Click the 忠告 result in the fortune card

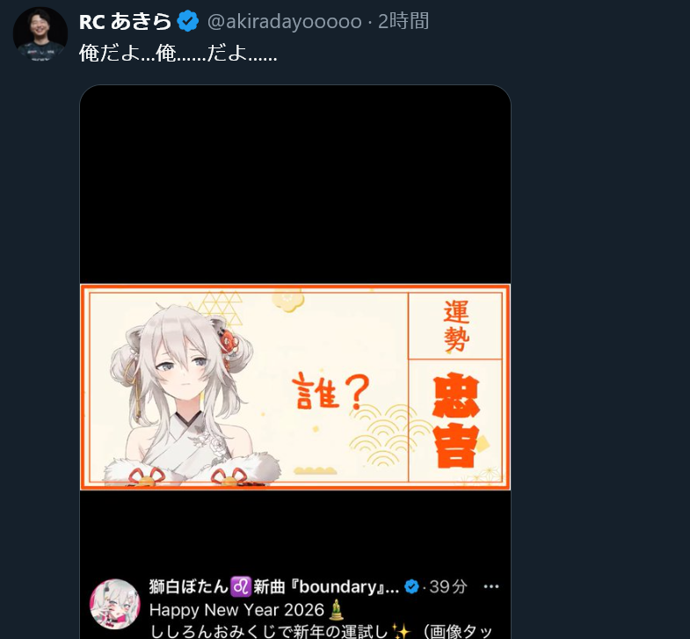click(x=456, y=420)
